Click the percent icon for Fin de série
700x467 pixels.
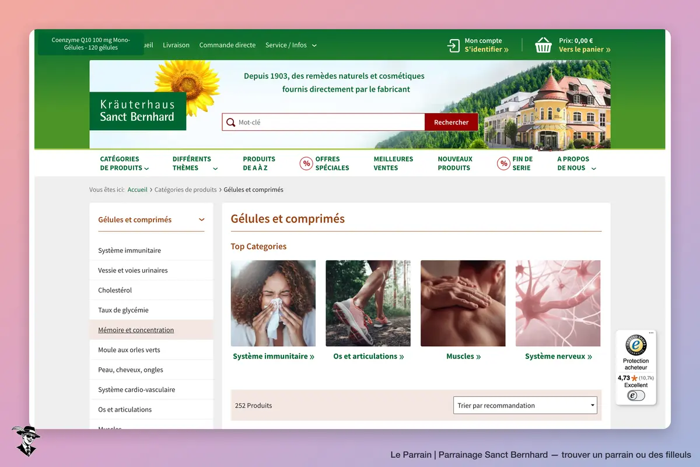[503, 163]
